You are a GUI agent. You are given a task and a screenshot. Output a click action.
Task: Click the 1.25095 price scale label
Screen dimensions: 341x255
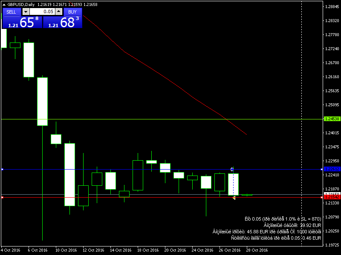pos(332,105)
